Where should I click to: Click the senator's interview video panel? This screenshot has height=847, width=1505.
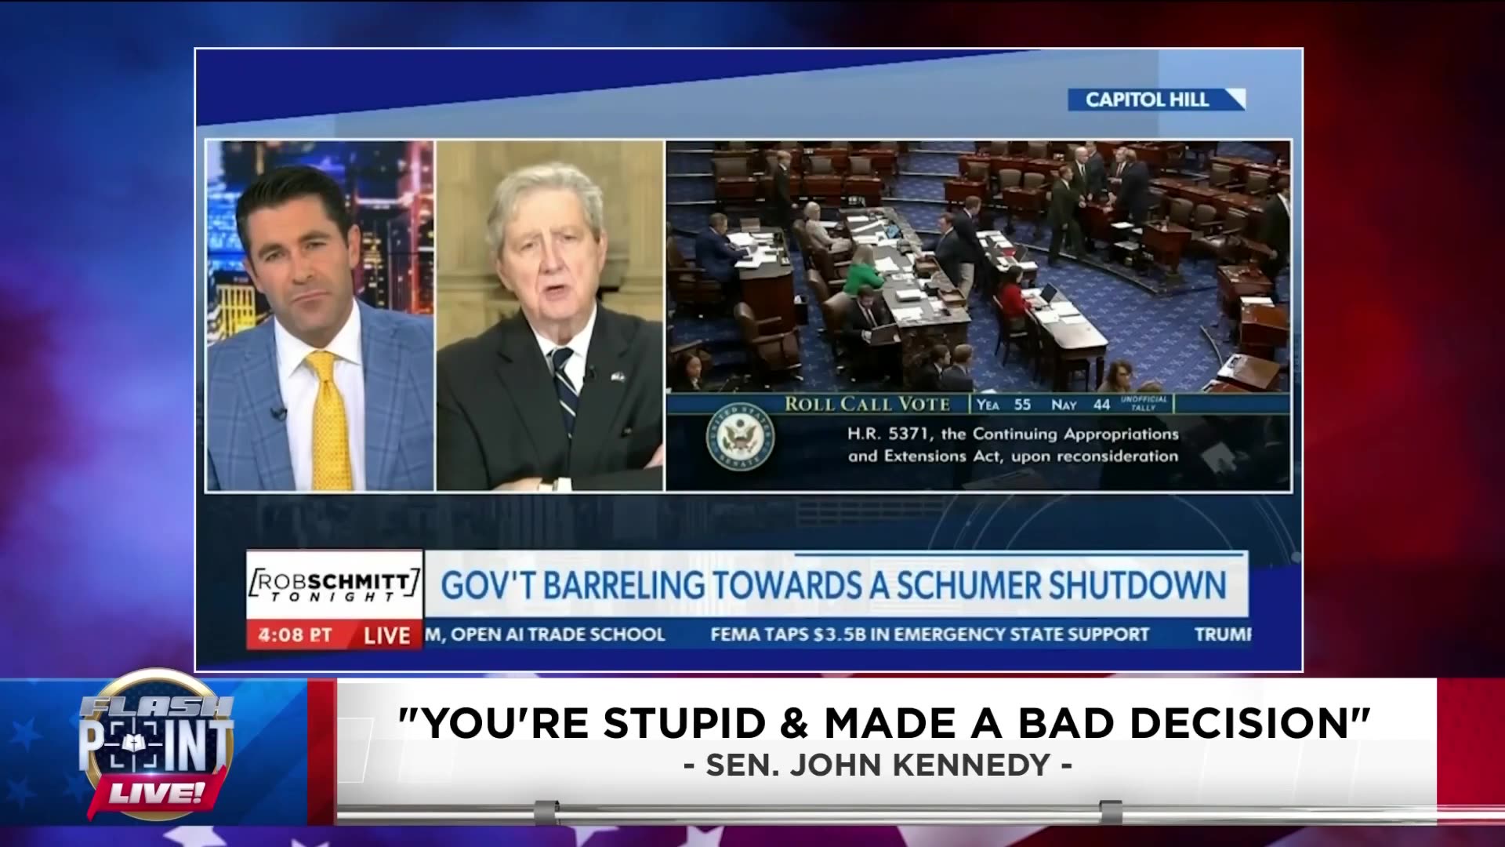[x=549, y=315]
